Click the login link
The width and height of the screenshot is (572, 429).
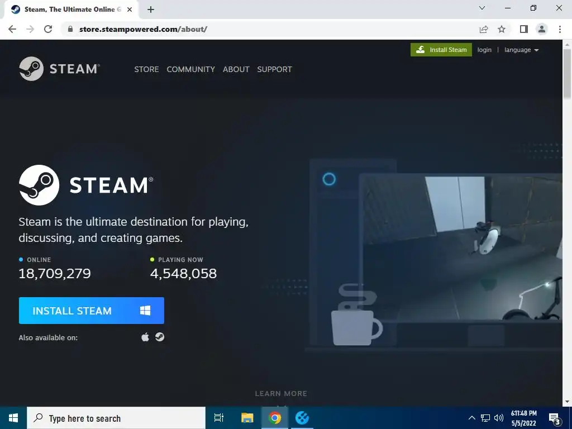(x=484, y=50)
